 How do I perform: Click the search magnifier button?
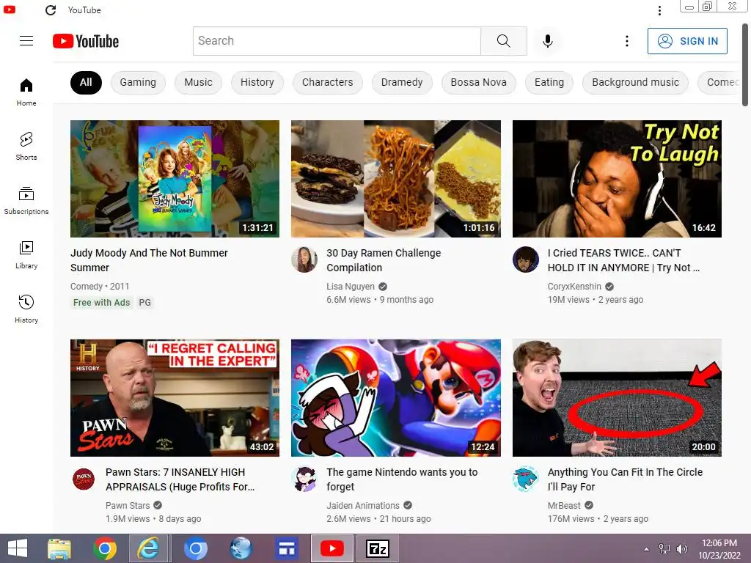click(x=503, y=41)
